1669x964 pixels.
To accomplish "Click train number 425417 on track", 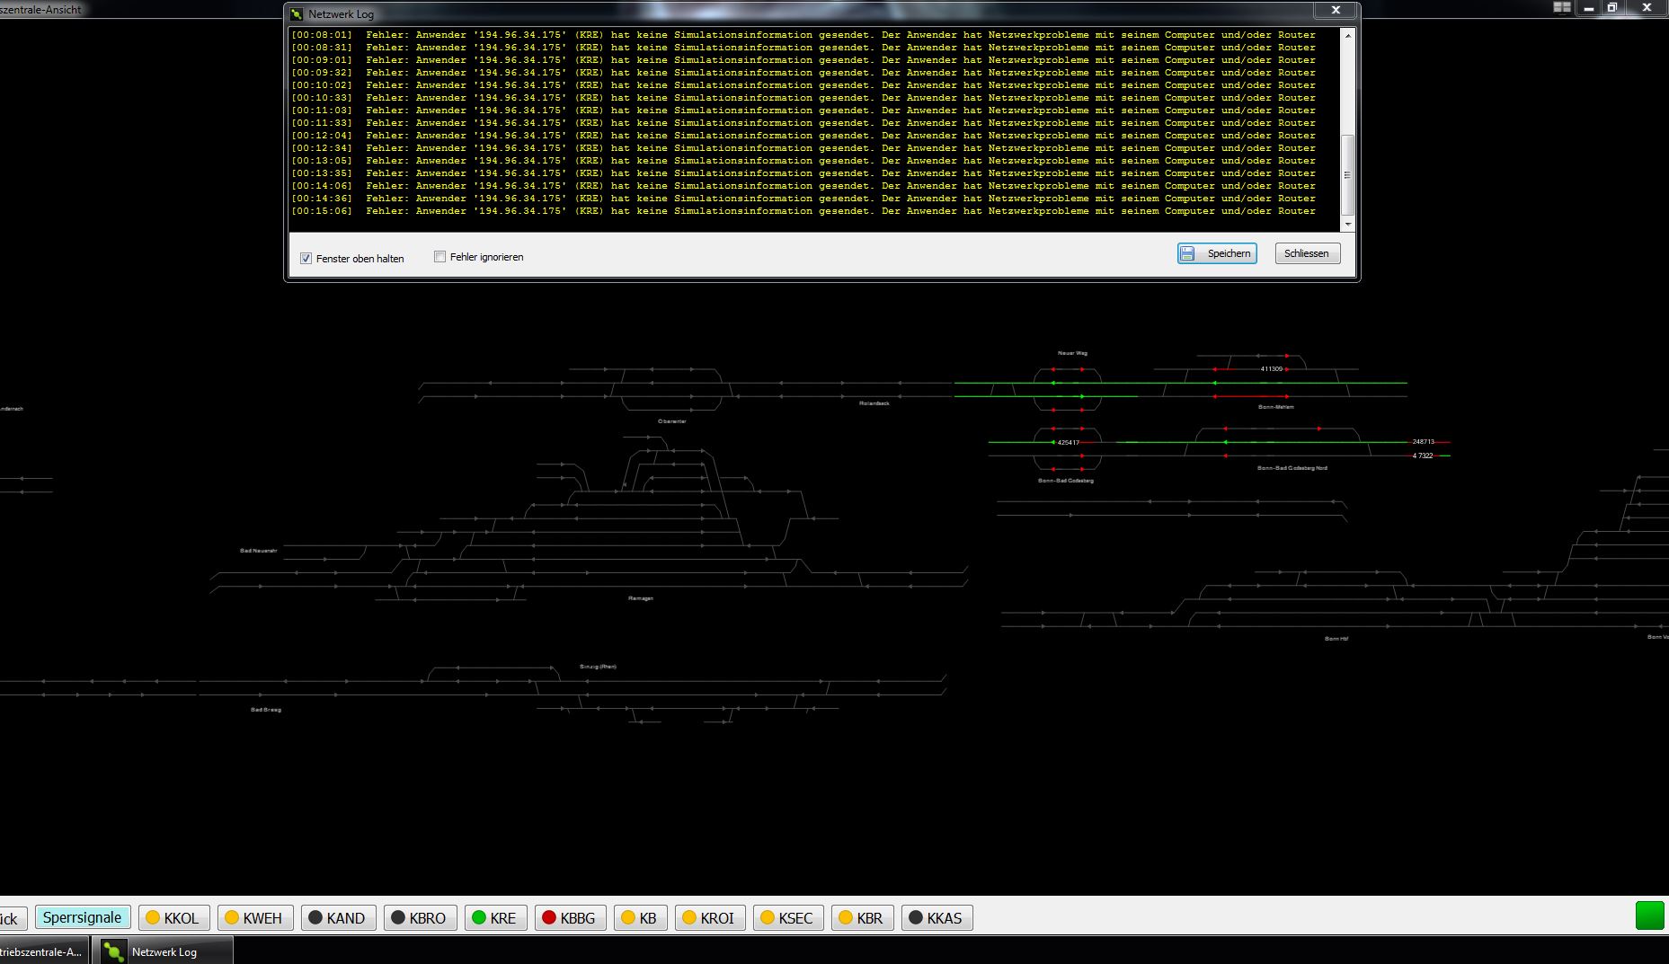I will tap(1068, 442).
